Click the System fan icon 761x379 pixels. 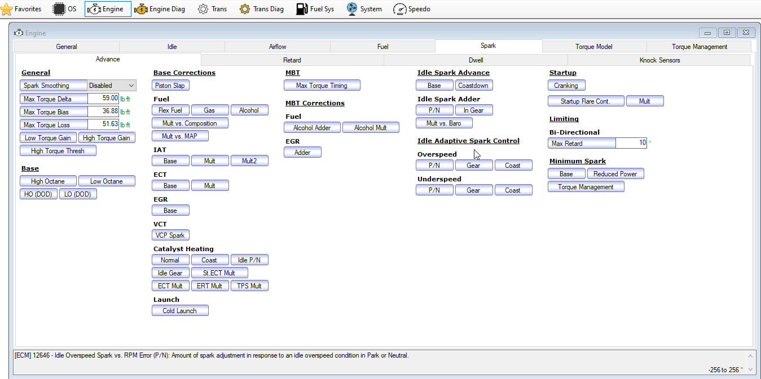tap(352, 9)
